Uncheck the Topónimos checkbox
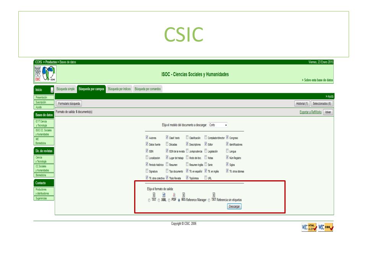367x275 pixels. (x=187, y=178)
